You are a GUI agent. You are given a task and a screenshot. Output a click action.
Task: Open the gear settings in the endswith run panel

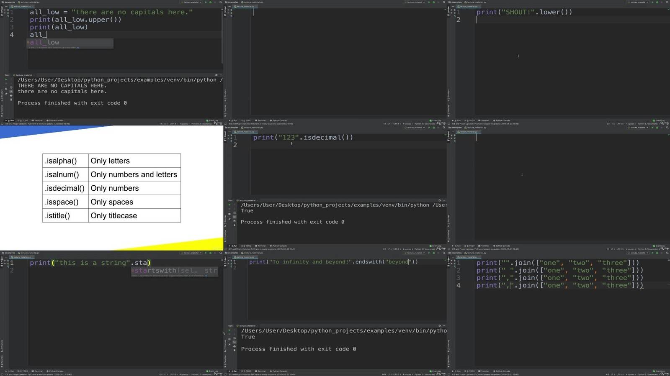point(439,326)
